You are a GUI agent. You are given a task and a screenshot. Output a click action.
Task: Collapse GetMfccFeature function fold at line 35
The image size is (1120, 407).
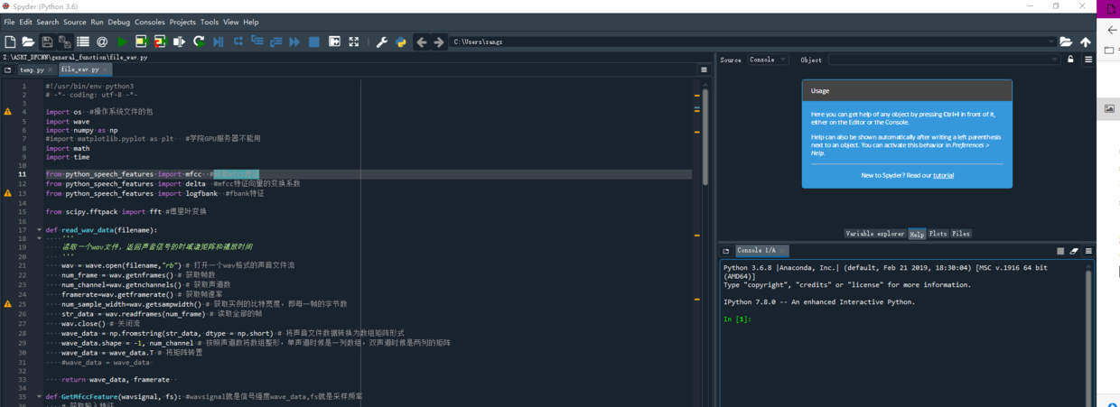[39, 396]
